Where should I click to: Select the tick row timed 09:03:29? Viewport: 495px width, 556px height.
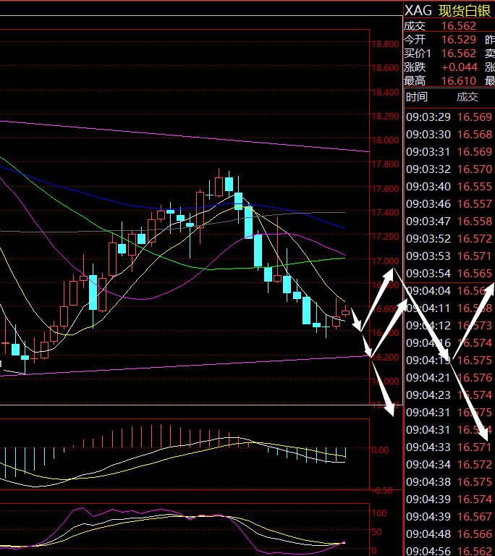(449, 117)
